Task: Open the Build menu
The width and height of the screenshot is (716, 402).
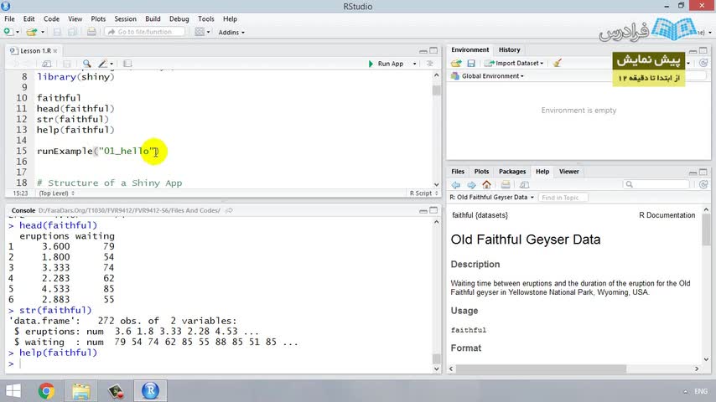Action: coord(153,18)
